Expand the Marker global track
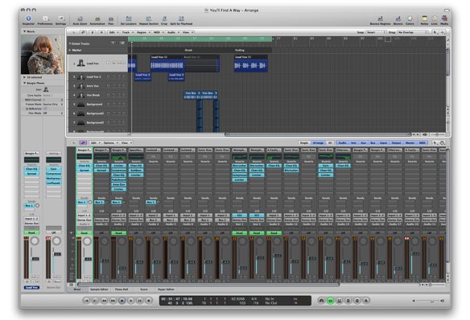 coord(70,51)
